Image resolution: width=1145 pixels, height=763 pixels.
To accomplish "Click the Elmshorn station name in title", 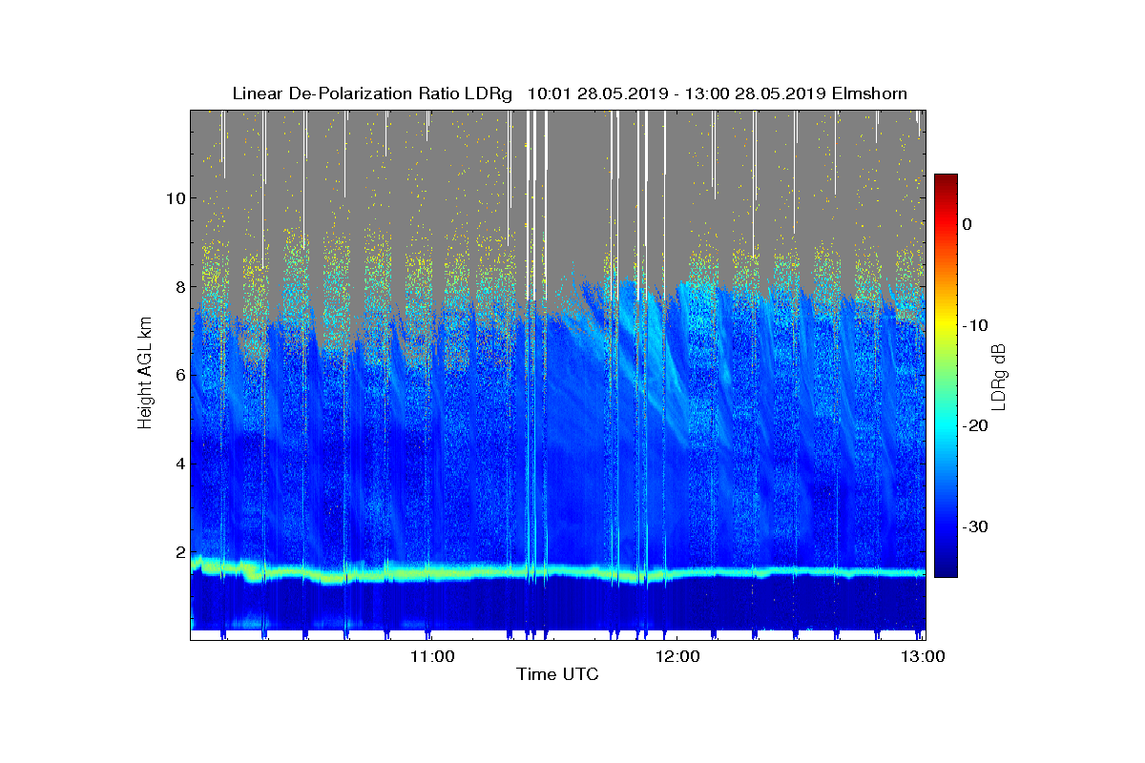I will point(869,93).
